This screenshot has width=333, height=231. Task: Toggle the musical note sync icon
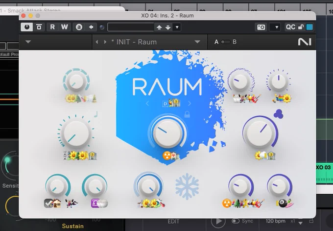[96, 114]
